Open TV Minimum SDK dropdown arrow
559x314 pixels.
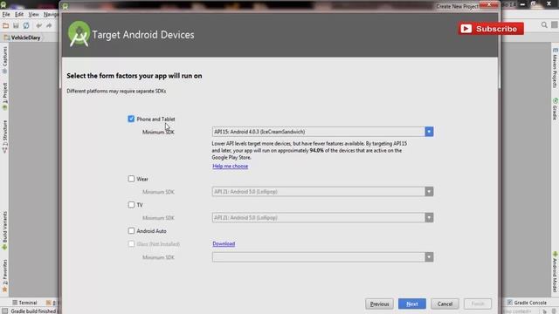tap(429, 217)
